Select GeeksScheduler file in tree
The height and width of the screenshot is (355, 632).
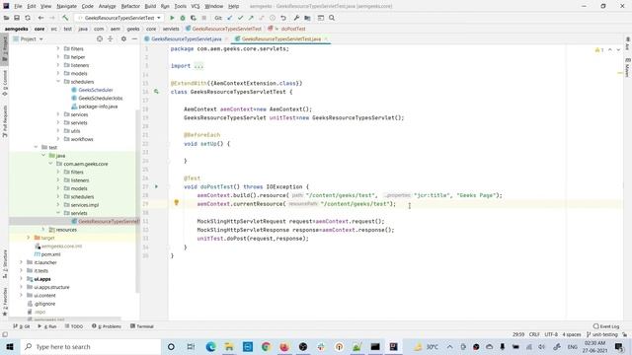[96, 90]
